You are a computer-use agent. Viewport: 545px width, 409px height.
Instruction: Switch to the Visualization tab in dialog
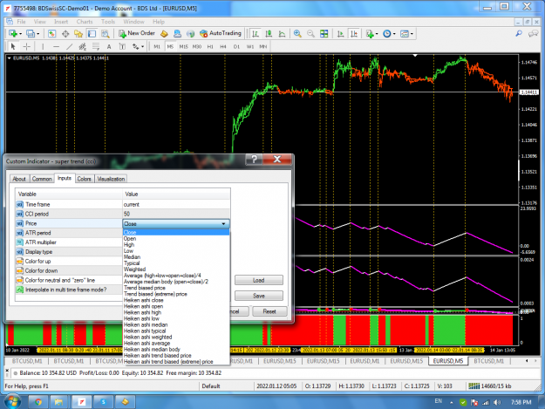(x=111, y=179)
